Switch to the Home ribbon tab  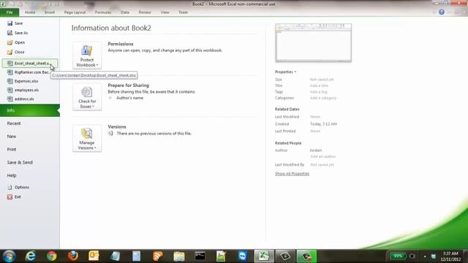click(x=30, y=12)
